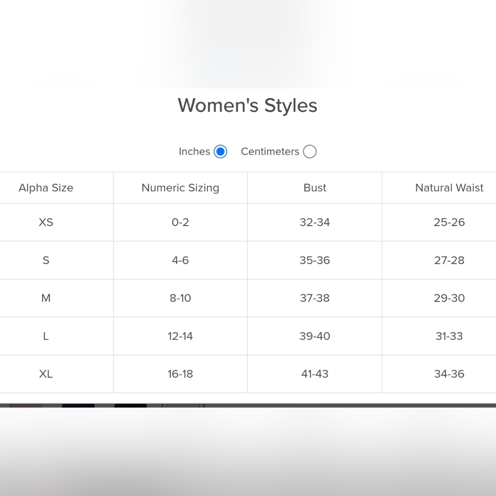Click bust measurement 35-36

tap(315, 260)
